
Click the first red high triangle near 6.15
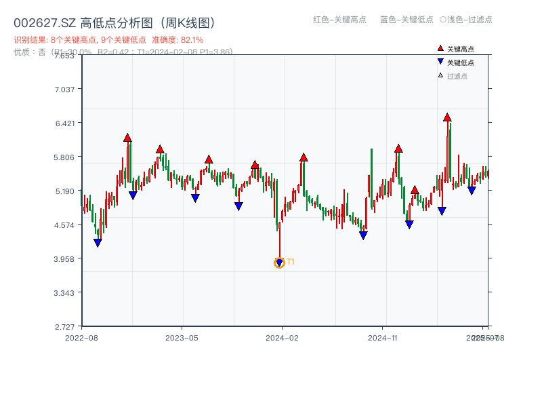tap(127, 138)
